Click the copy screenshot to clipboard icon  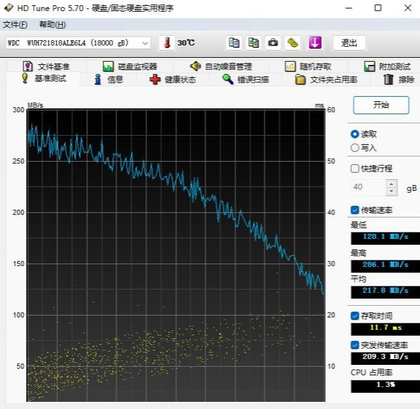point(254,43)
